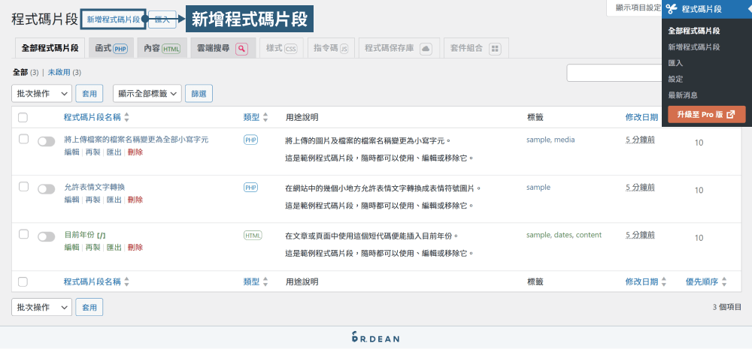Switch to 全部程式碼片段 tab
Viewport: 752px width, 349px height.
pos(50,48)
